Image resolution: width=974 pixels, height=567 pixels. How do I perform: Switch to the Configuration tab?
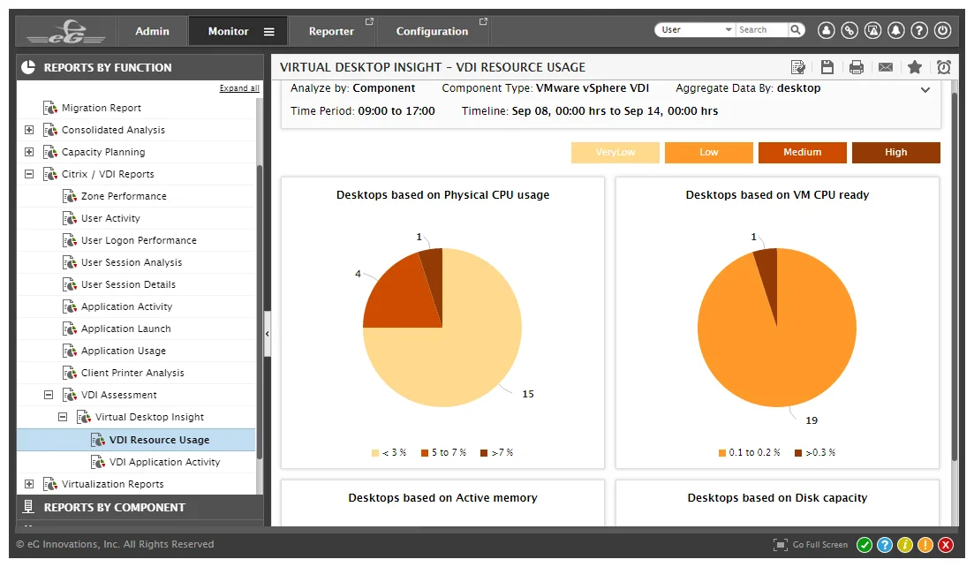click(x=433, y=31)
